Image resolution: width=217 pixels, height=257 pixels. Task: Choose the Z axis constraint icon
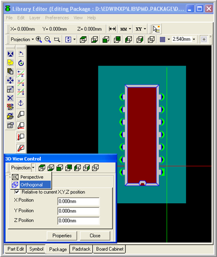coord(21,74)
